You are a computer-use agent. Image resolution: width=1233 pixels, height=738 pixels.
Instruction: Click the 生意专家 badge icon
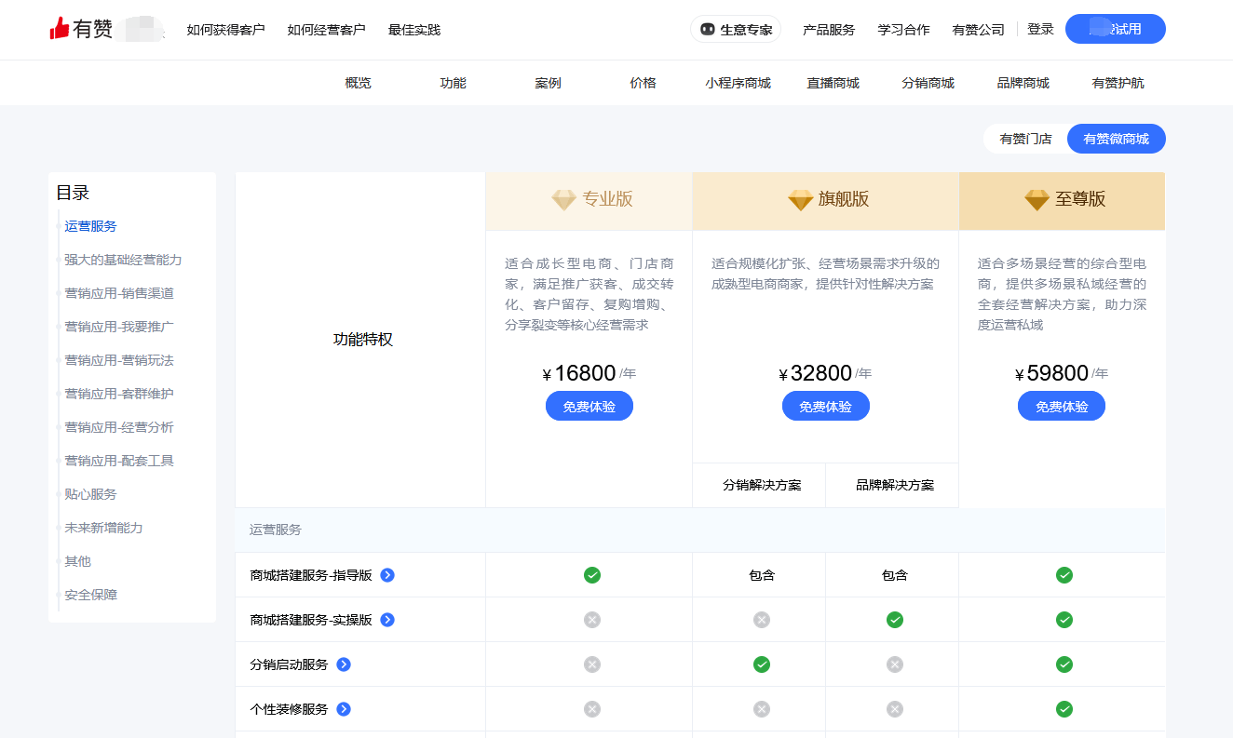[x=709, y=29]
